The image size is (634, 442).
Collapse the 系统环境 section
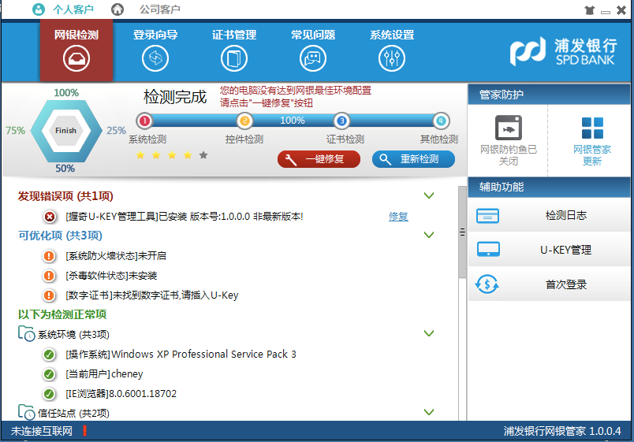pos(429,333)
